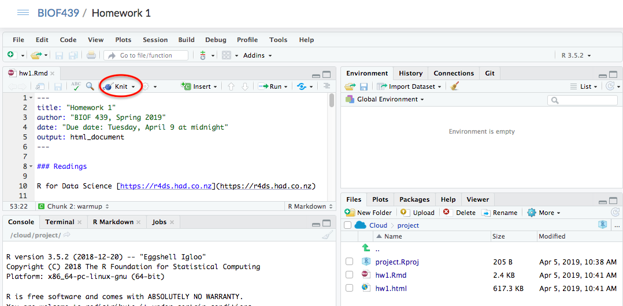Go to next chunk with down arrow
623x306 pixels.
245,86
